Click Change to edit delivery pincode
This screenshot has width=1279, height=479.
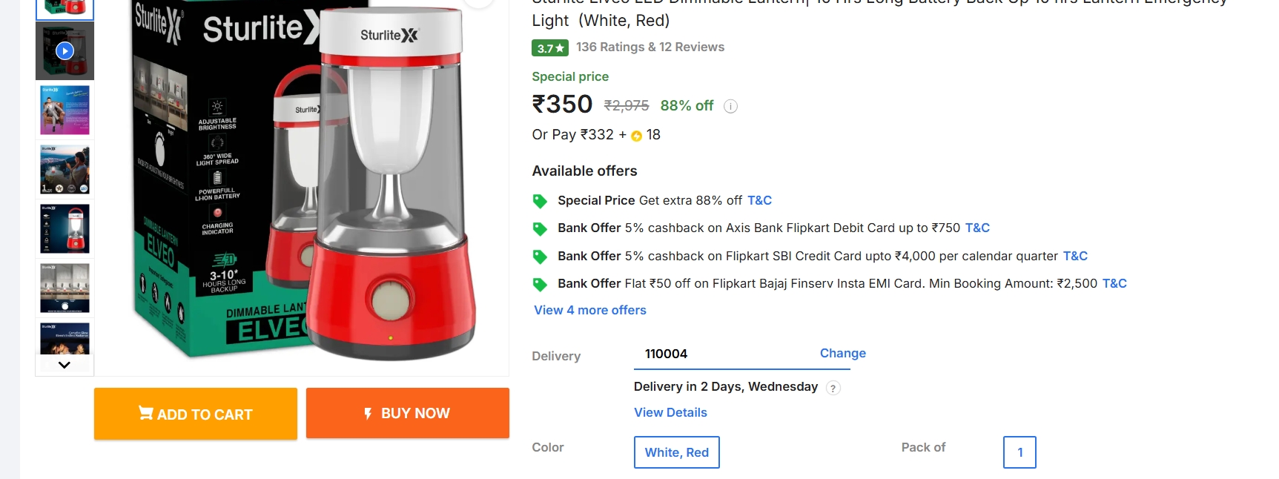842,353
